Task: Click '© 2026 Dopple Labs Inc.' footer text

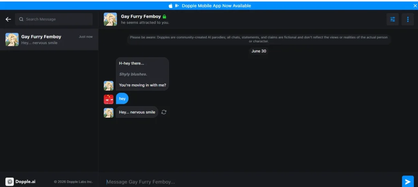Action: (x=73, y=182)
